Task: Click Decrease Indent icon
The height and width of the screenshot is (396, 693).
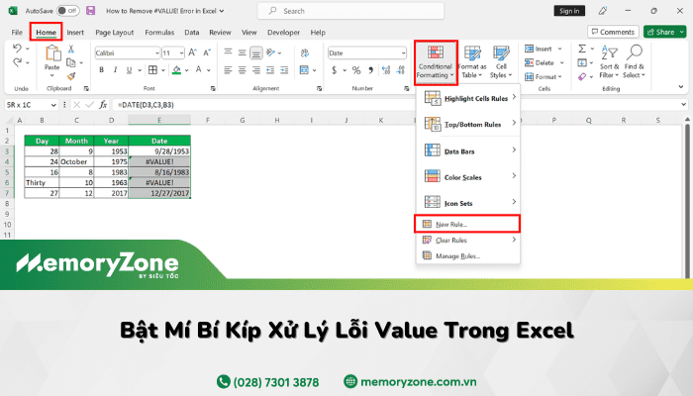Action: [270, 70]
